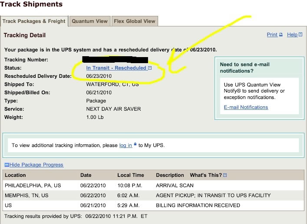Click the 5:29 A.M. local time cell
The width and height of the screenshot is (307, 224).
pos(129,205)
